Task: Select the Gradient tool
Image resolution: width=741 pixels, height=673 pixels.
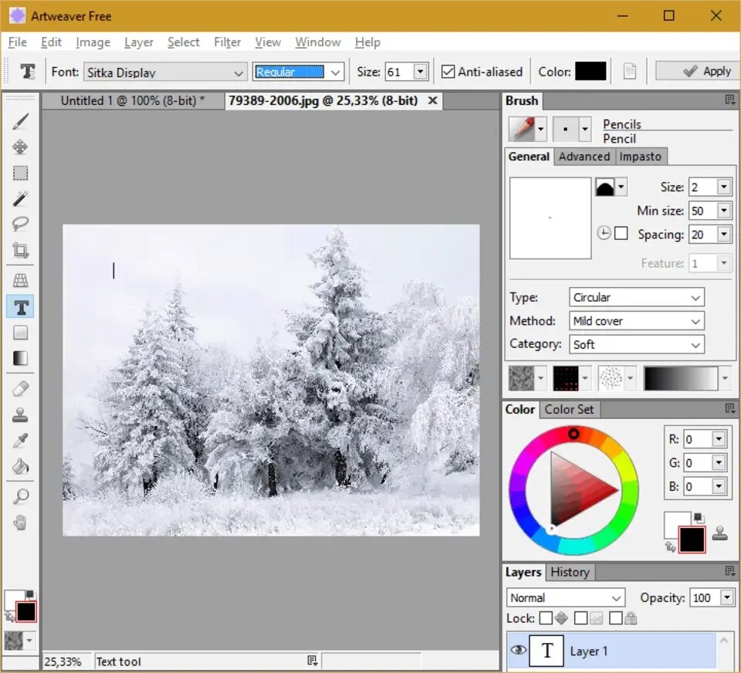Action: [20, 358]
